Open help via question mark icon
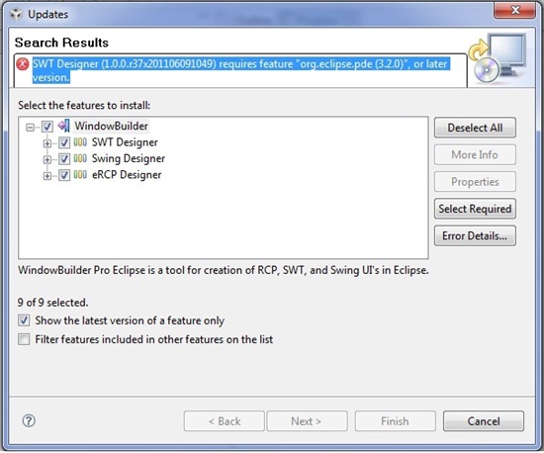The image size is (544, 453). pyautogui.click(x=29, y=420)
